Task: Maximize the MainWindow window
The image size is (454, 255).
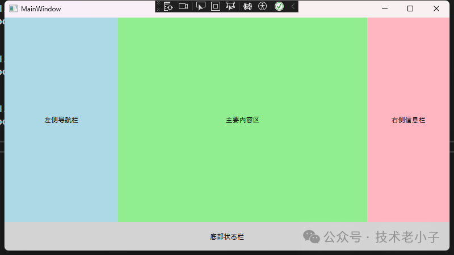Action: coord(410,8)
